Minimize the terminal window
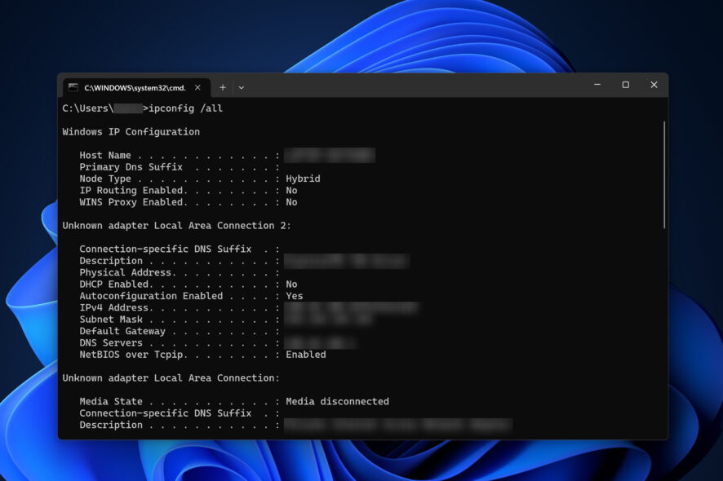 [597, 85]
